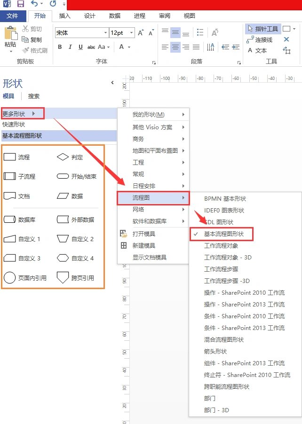The image size is (302, 424).
Task: Click the Redo icon in title bar
Action: pos(53,3)
